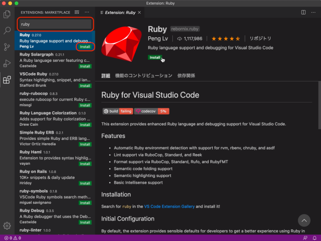321x241 pixels.
Task: Select the 機能のコントリビューション tab
Action: pos(144,75)
